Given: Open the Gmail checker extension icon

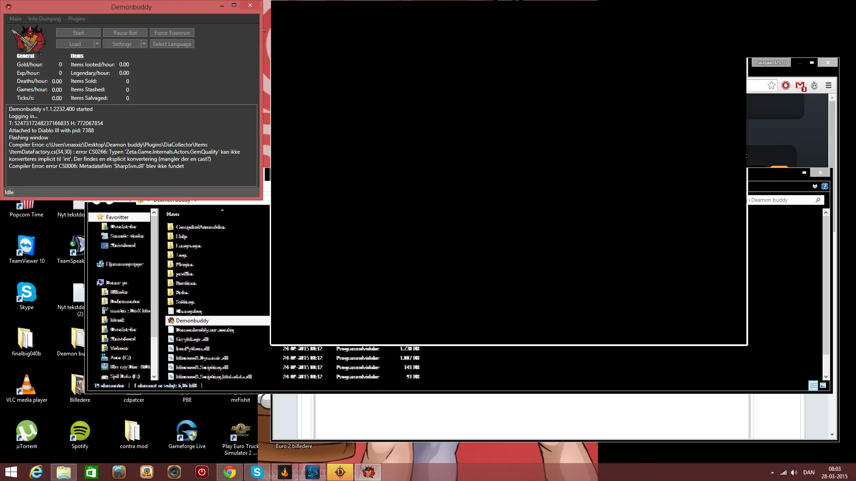Looking at the screenshot, I should [x=801, y=86].
